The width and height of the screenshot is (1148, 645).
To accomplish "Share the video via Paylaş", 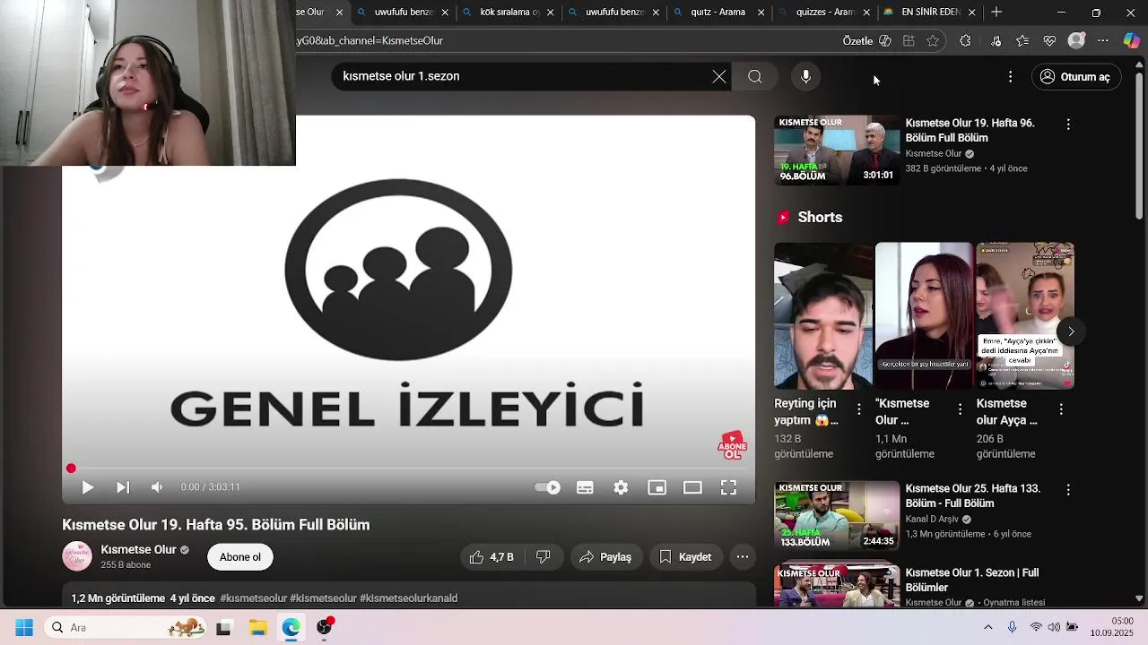I will [x=605, y=557].
